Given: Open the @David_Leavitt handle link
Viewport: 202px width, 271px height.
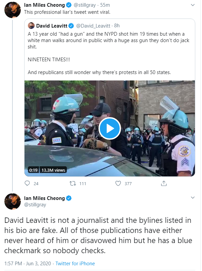Looking at the screenshot, I should (x=93, y=26).
